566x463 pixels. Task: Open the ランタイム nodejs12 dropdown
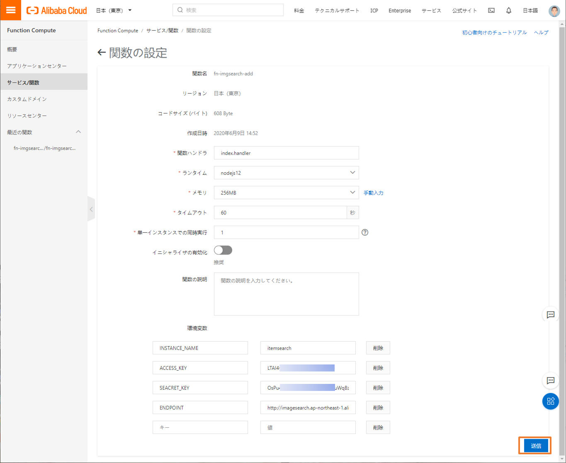point(287,173)
